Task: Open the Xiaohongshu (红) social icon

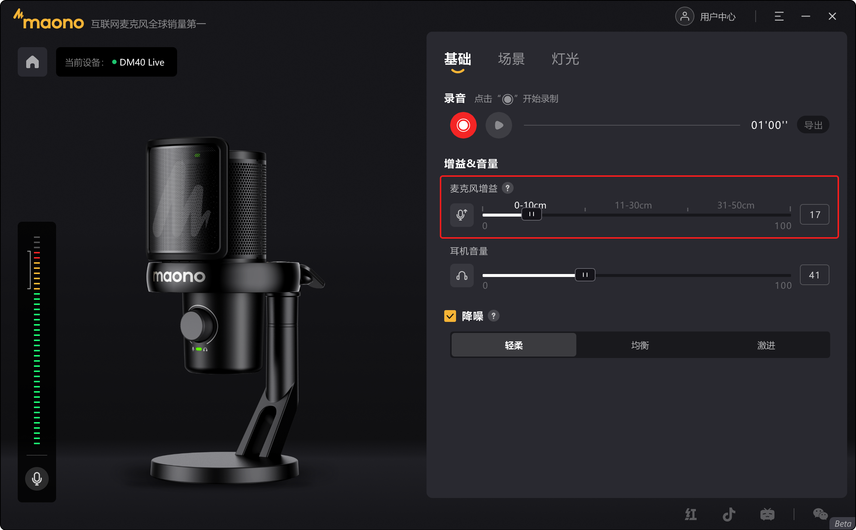Action: [x=691, y=514]
